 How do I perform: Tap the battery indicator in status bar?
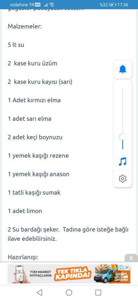coord(112,5)
